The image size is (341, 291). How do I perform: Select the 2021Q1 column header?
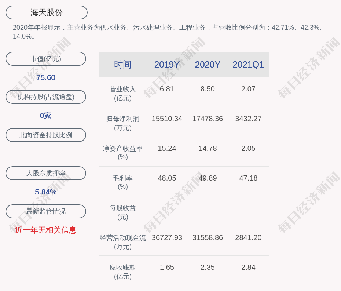pyautogui.click(x=248, y=65)
